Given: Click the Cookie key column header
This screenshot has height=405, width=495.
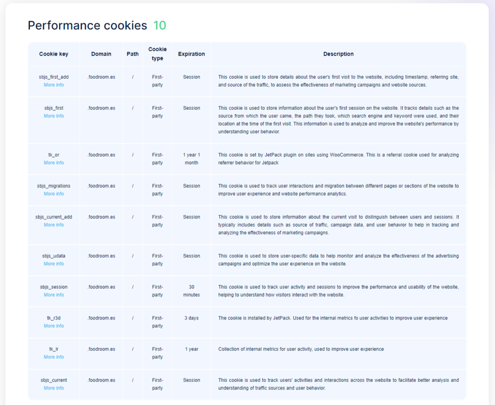Looking at the screenshot, I should point(54,54).
